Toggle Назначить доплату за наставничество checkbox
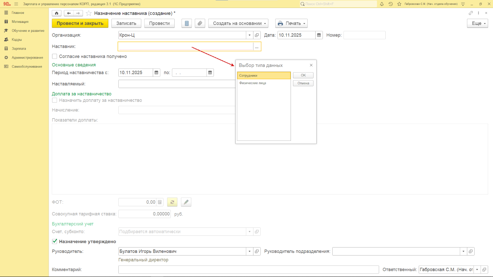Screen dimensions: 493x277 click(x=55, y=100)
